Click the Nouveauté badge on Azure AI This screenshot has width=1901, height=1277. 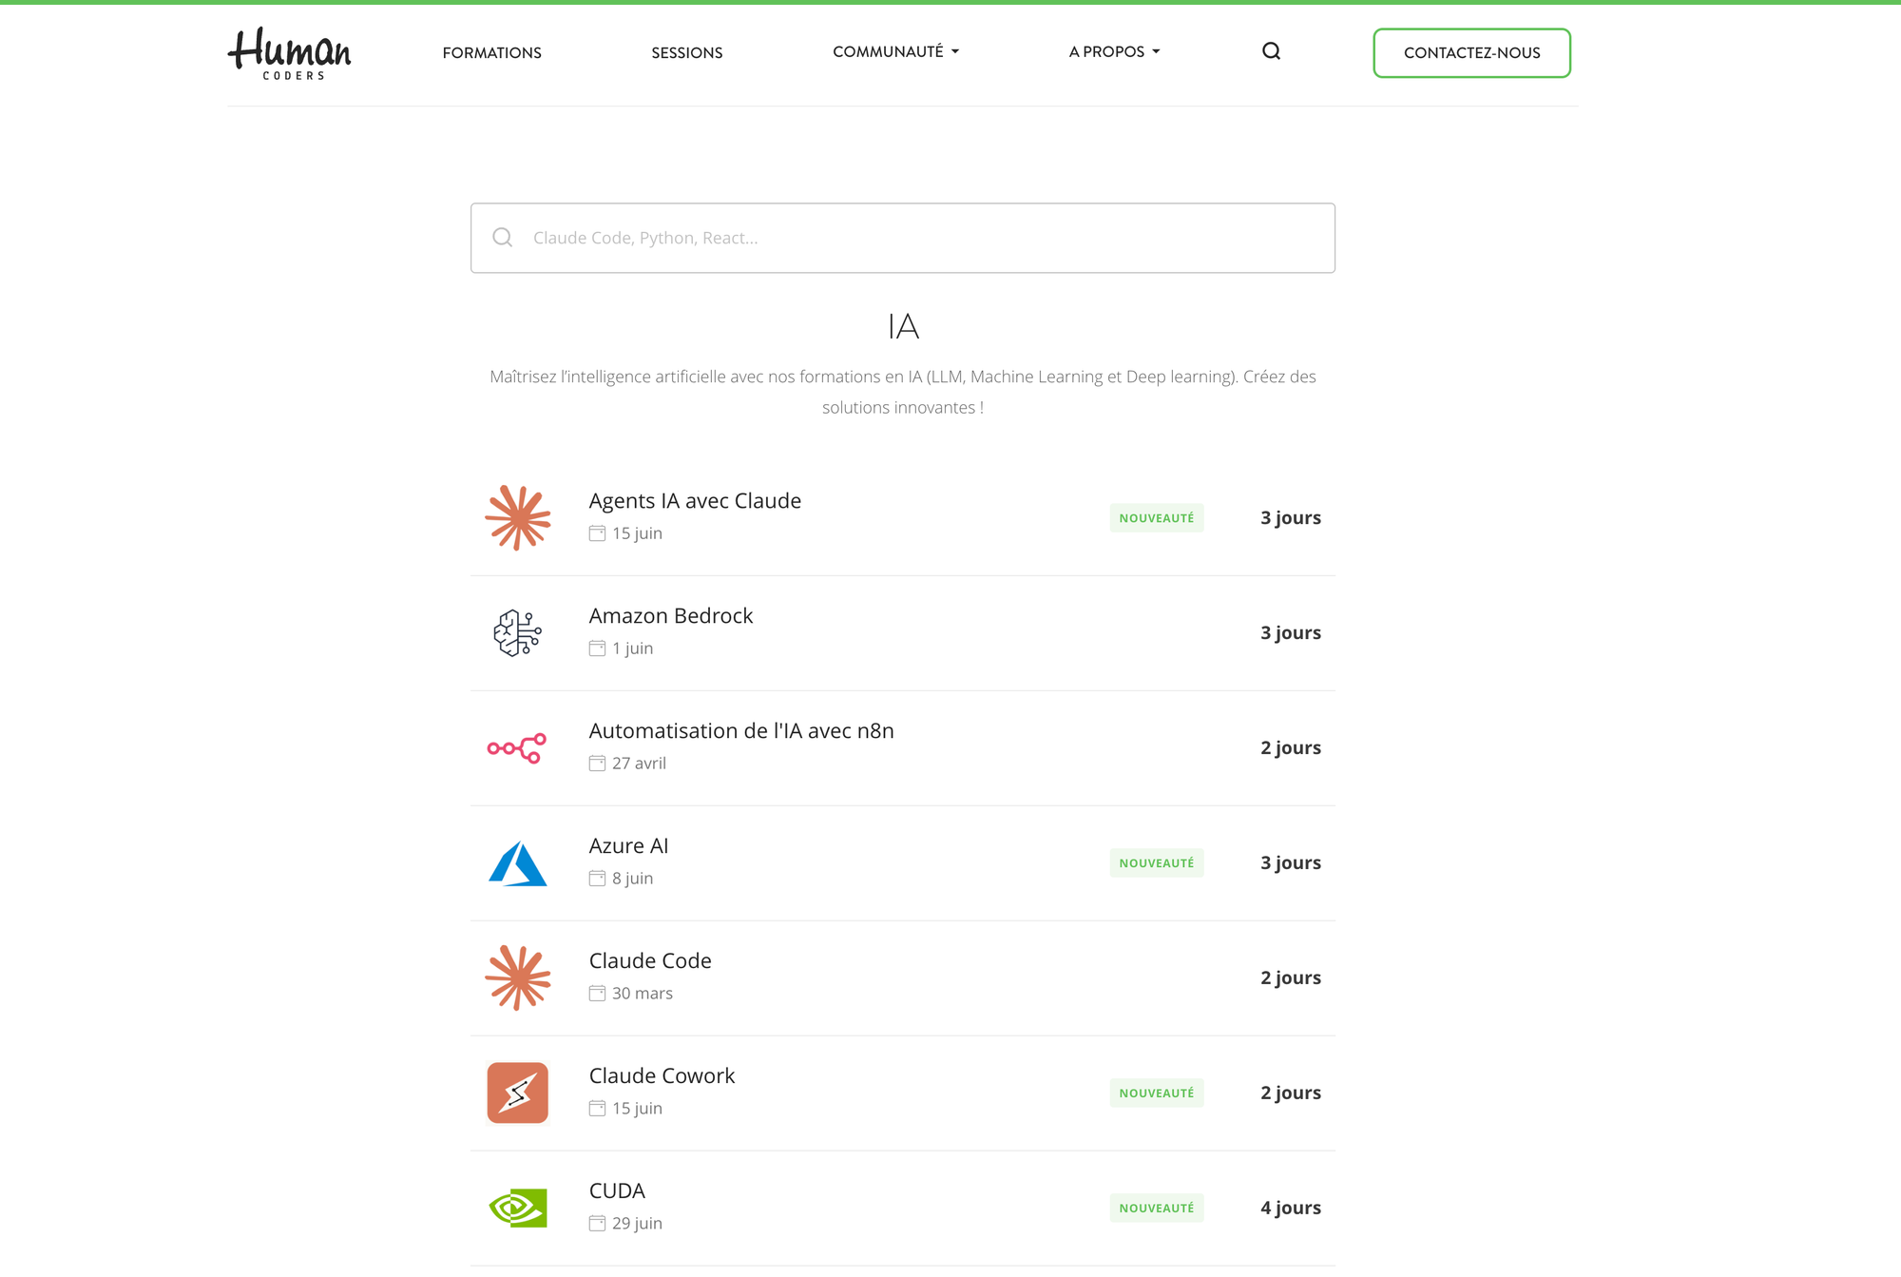1156,863
